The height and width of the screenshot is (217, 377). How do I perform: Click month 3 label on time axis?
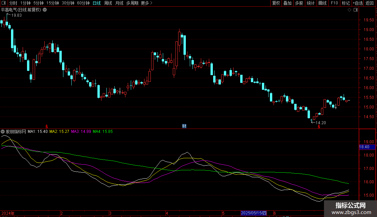coord(110,213)
